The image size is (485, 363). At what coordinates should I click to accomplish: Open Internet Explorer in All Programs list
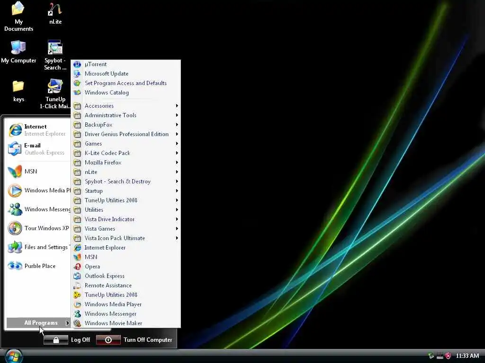(x=126, y=248)
